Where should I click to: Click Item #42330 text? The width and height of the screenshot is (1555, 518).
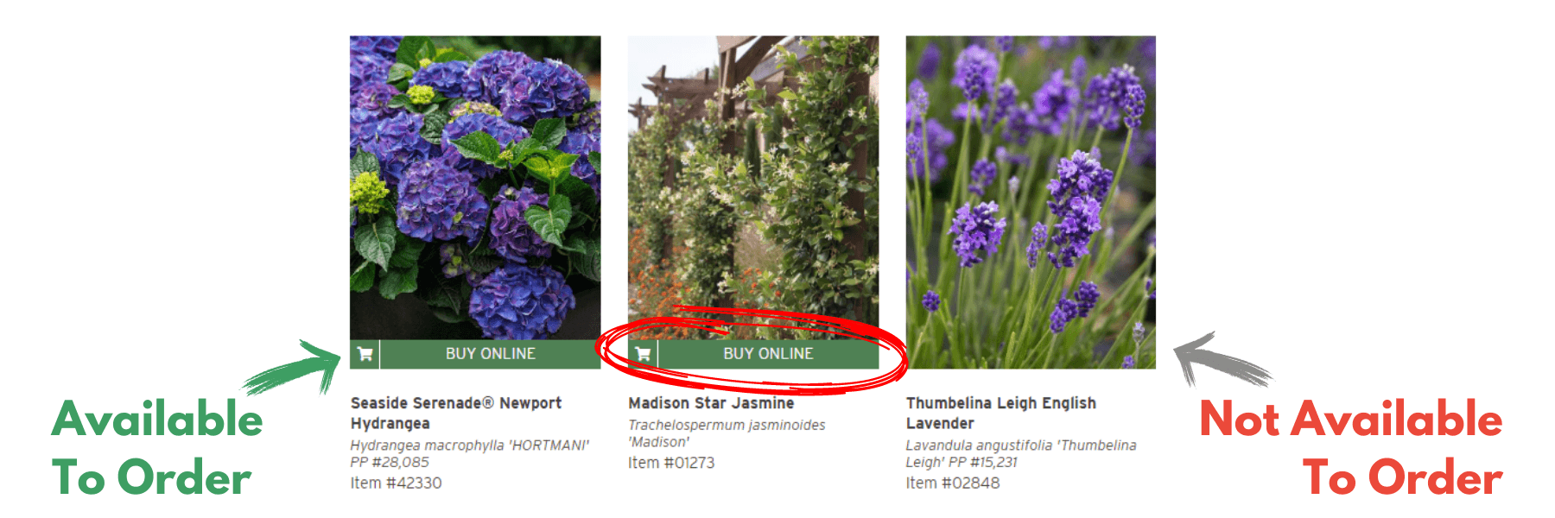coord(396,483)
